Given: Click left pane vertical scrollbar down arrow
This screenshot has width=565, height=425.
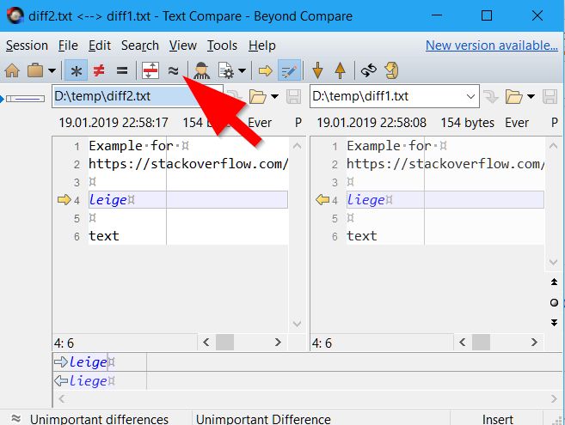Looking at the screenshot, I should click(297, 324).
